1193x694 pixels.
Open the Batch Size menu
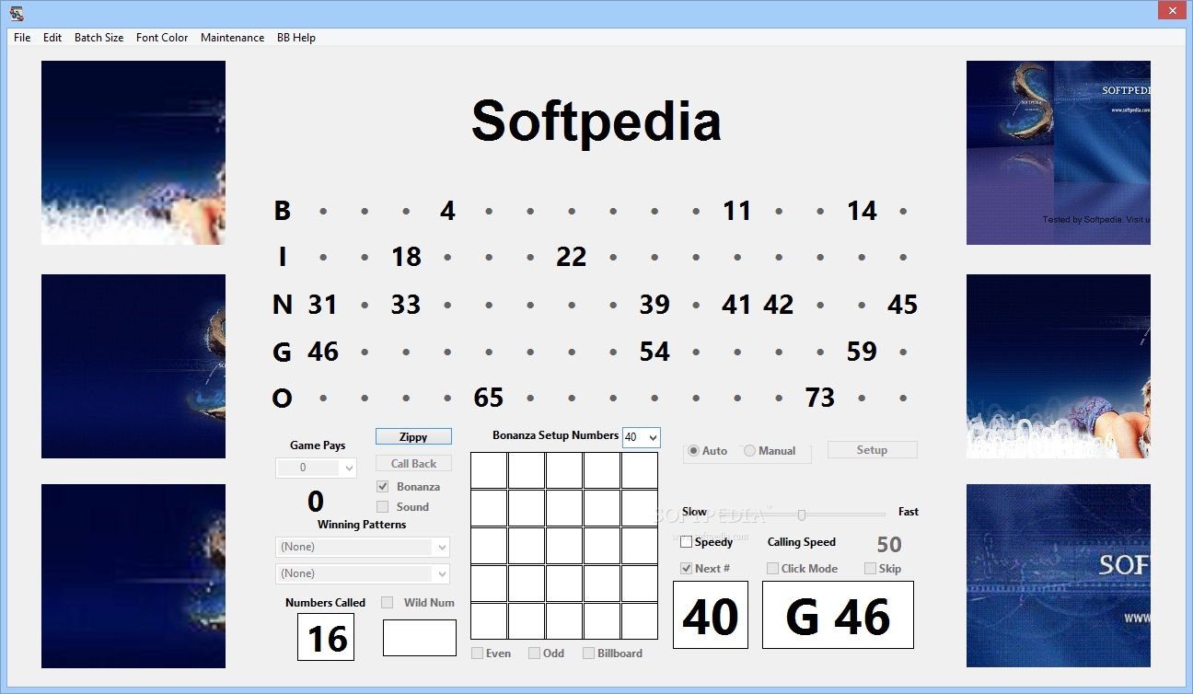coord(98,38)
